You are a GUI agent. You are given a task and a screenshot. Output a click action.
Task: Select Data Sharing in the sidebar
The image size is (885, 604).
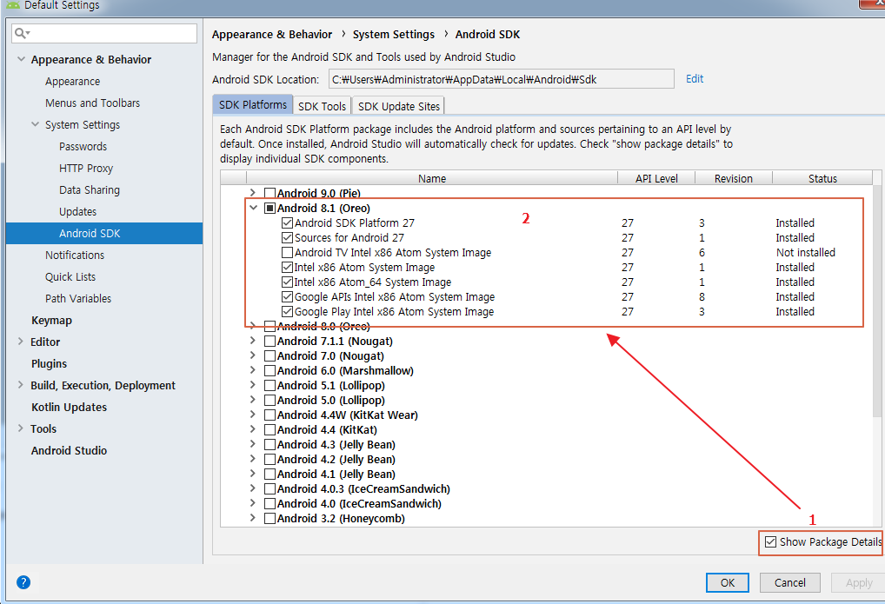90,189
